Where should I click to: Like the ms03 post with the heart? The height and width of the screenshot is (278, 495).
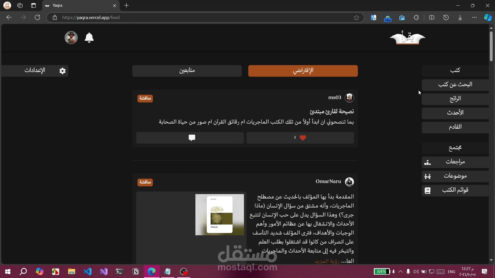coord(303,138)
